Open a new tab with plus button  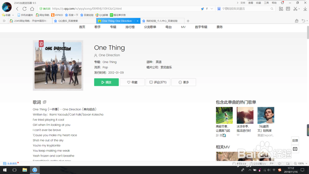(188, 21)
